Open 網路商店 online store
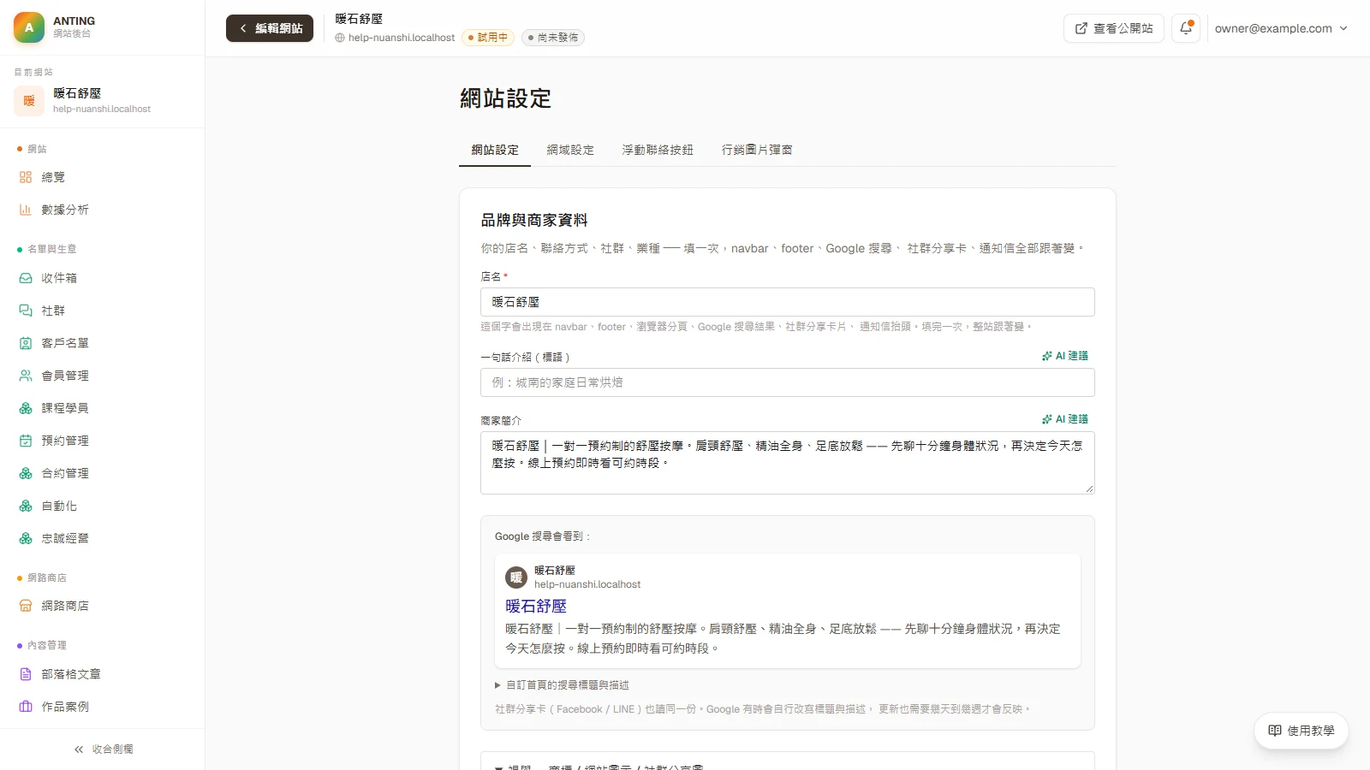Screen dimensions: 1370x770 (102, 606)
